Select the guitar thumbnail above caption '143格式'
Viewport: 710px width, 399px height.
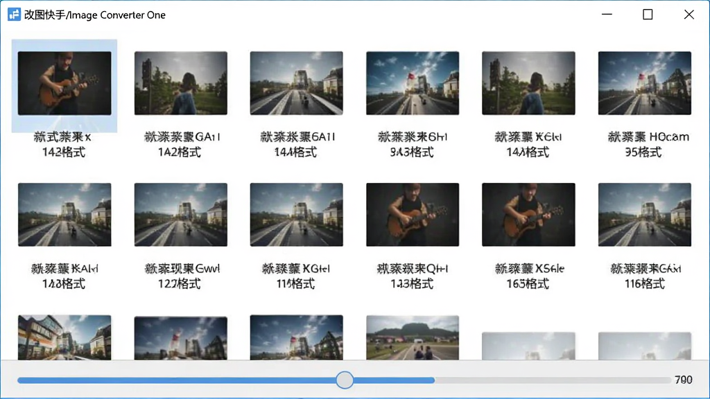[x=413, y=215]
